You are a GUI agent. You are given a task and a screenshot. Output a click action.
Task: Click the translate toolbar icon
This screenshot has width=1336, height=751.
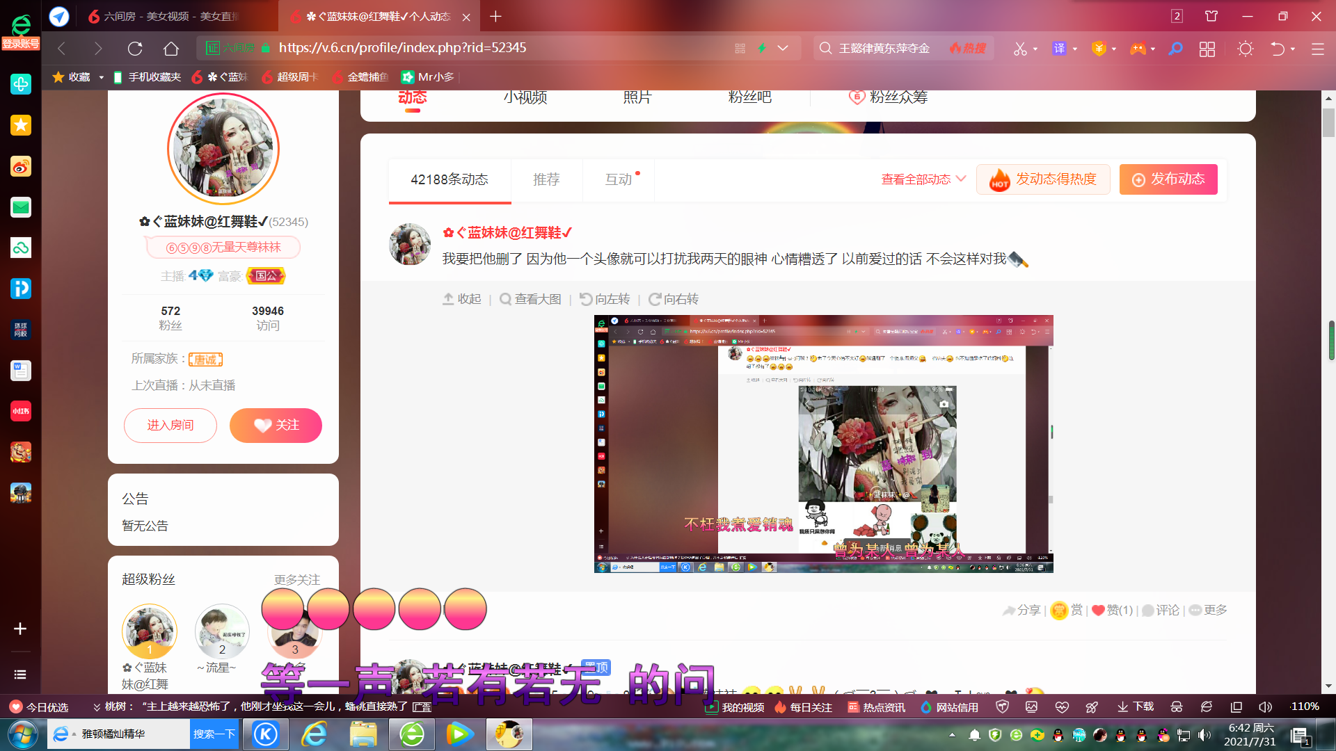pyautogui.click(x=1059, y=48)
